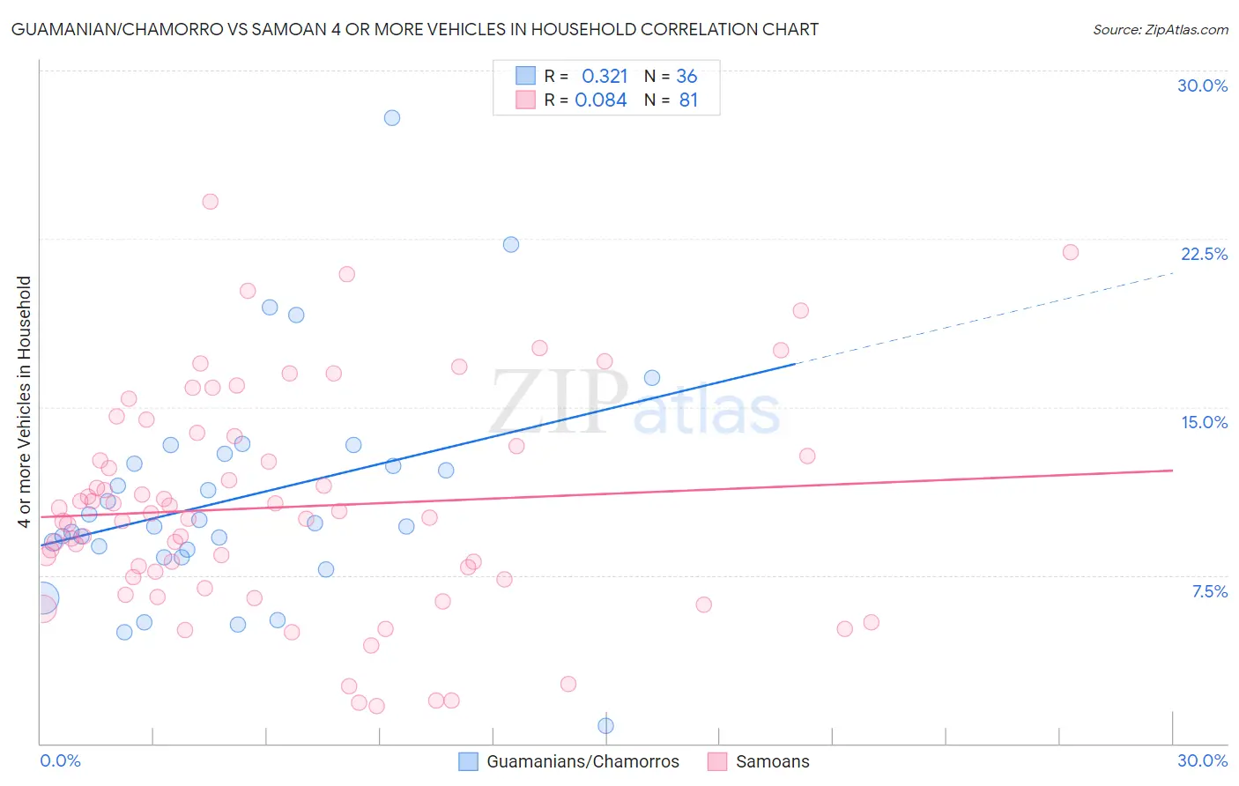Click the 30.0% y-axis label

(x=1202, y=85)
